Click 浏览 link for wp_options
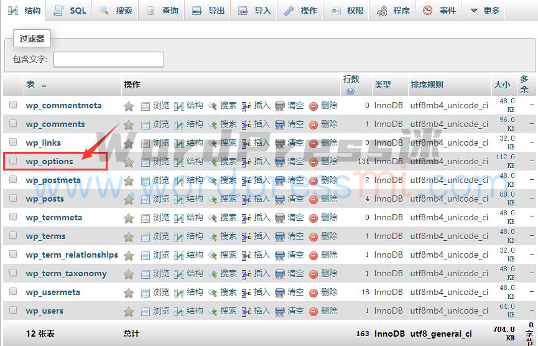 161,161
